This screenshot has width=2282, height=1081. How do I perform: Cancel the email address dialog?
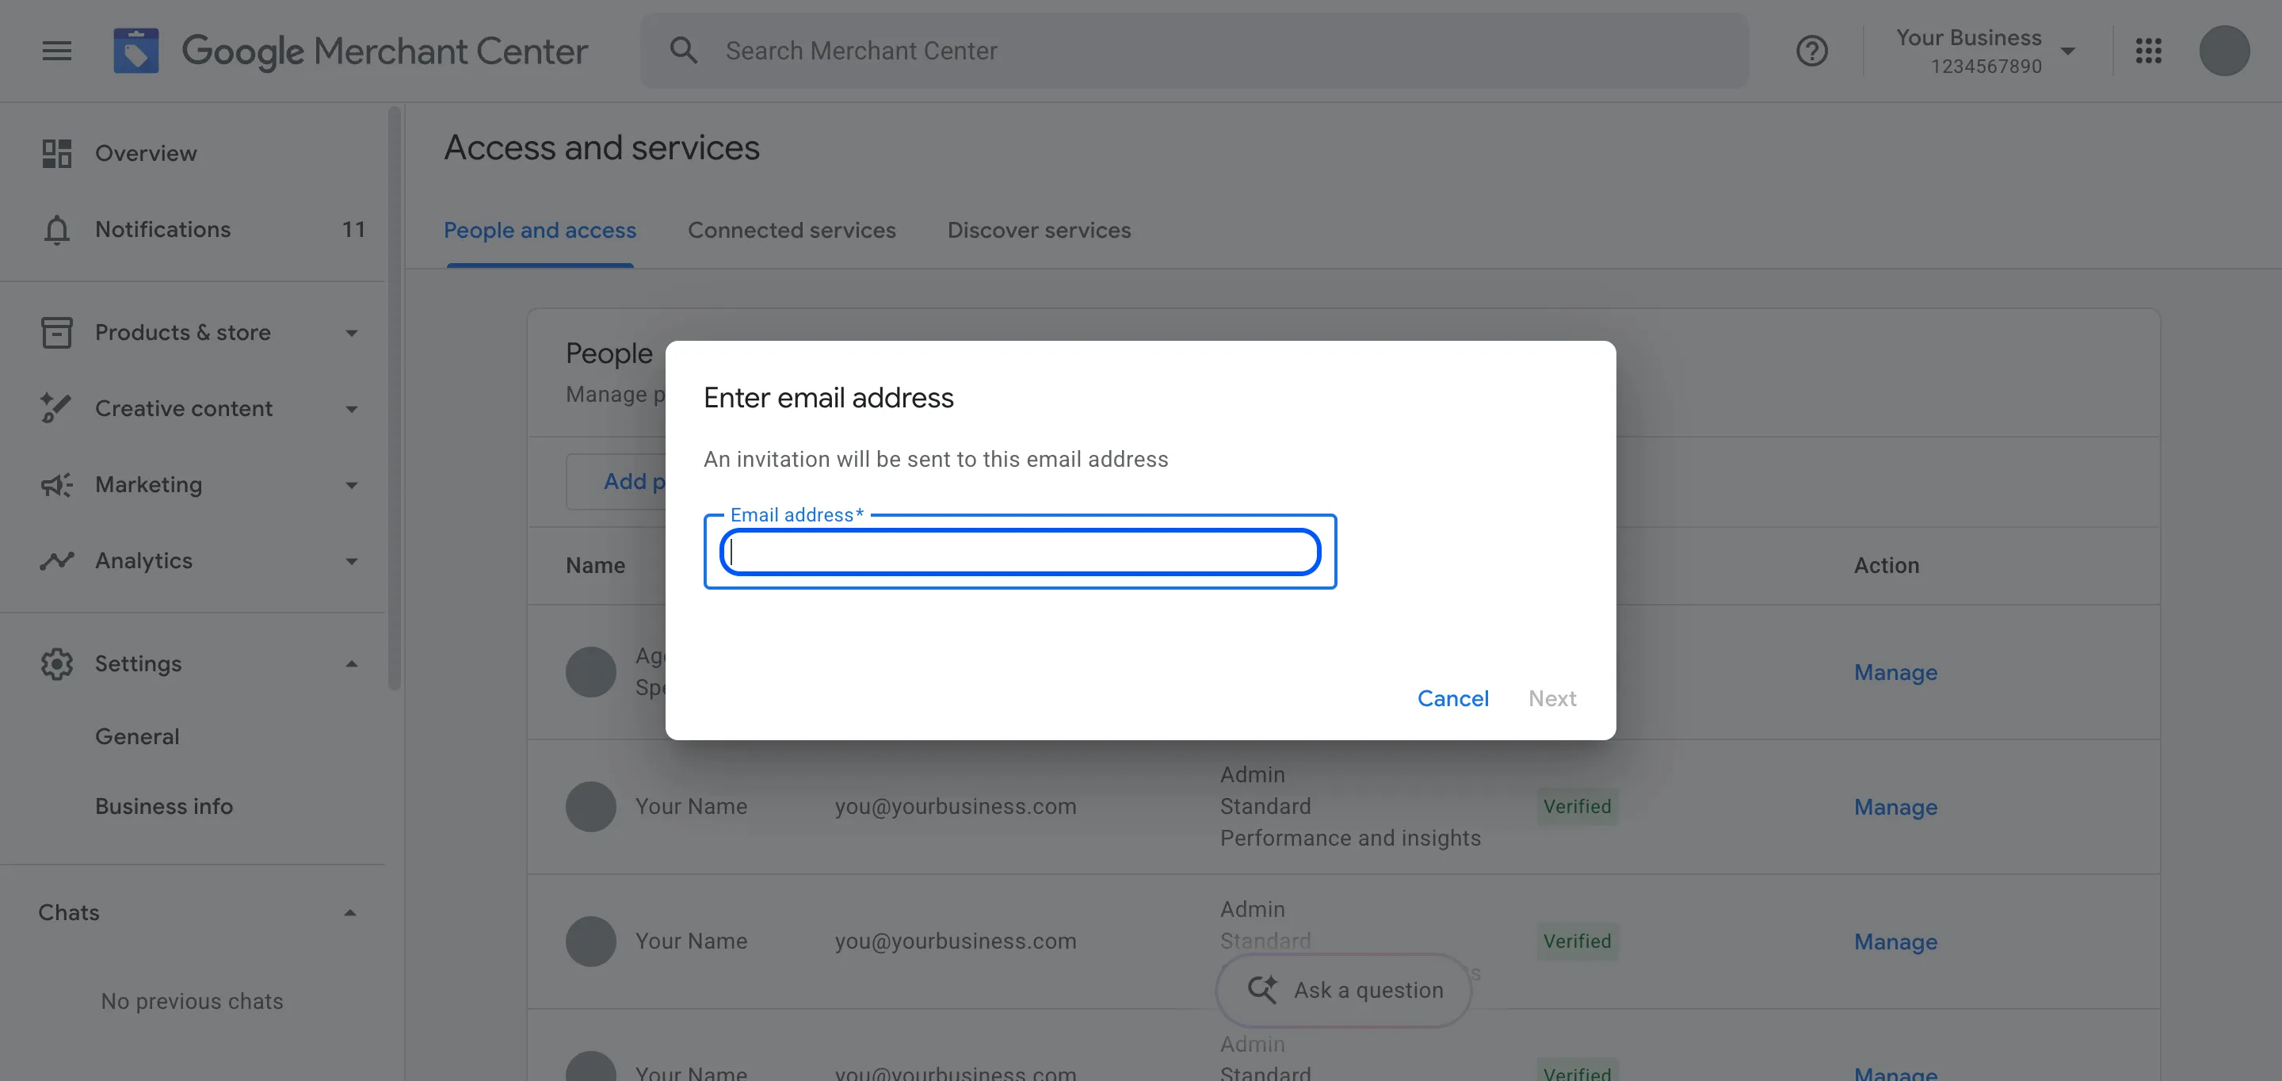1453,698
